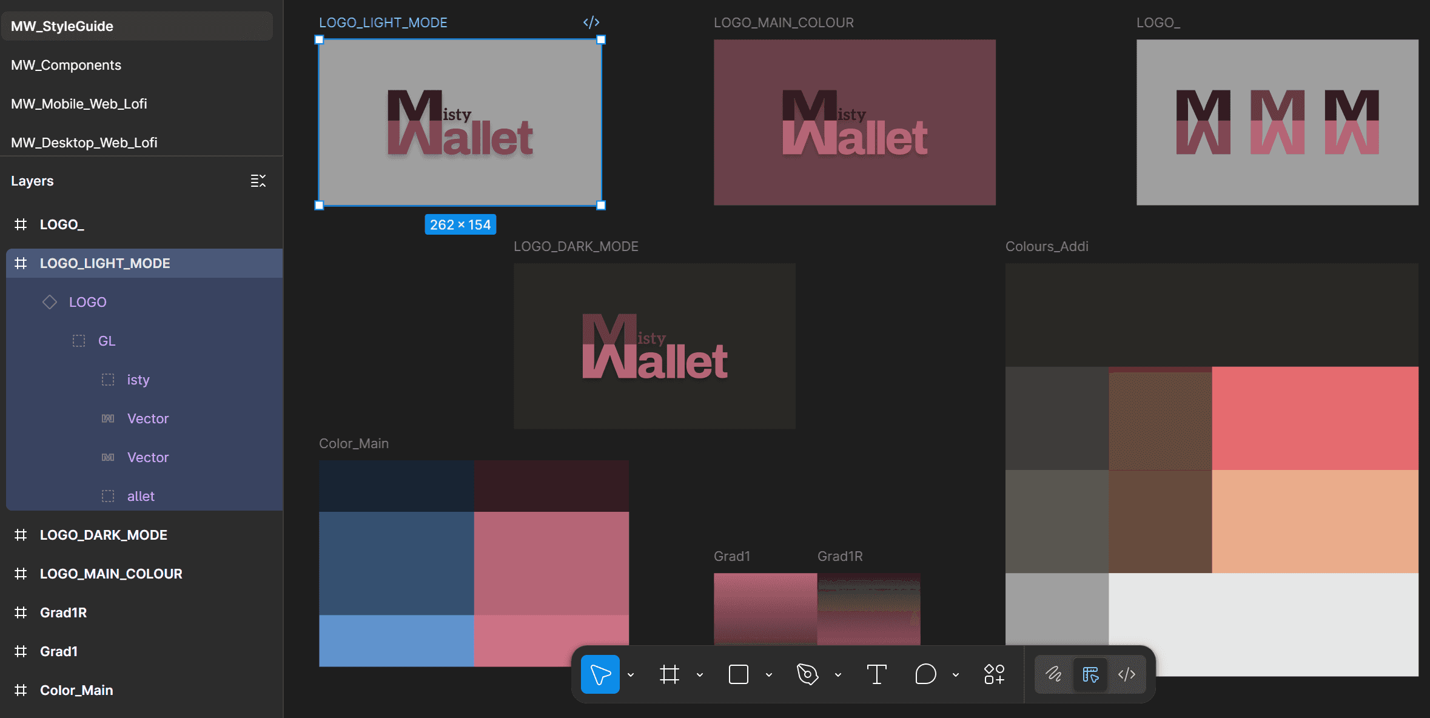This screenshot has width=1430, height=718.
Task: Expand shape tools dropdown arrow
Action: click(769, 675)
